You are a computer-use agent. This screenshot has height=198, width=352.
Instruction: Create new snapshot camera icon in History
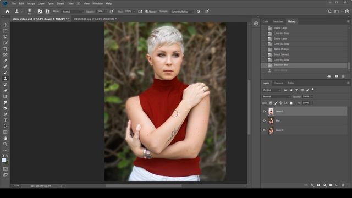(336, 76)
